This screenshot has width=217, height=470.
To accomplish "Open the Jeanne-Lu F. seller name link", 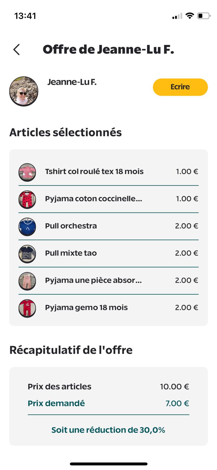I will pyautogui.click(x=72, y=82).
